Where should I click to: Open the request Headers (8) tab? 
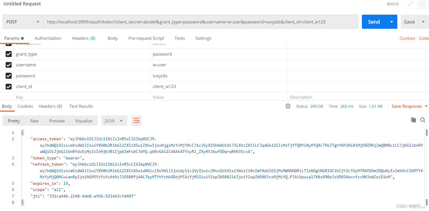(x=84, y=38)
